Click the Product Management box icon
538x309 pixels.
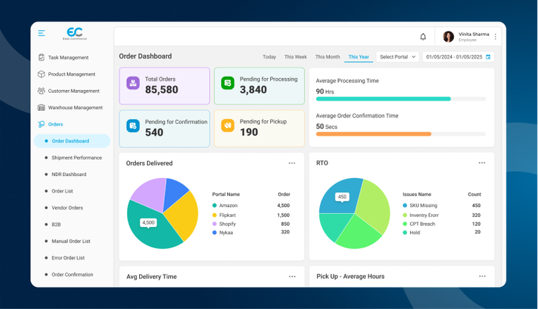tap(41, 74)
